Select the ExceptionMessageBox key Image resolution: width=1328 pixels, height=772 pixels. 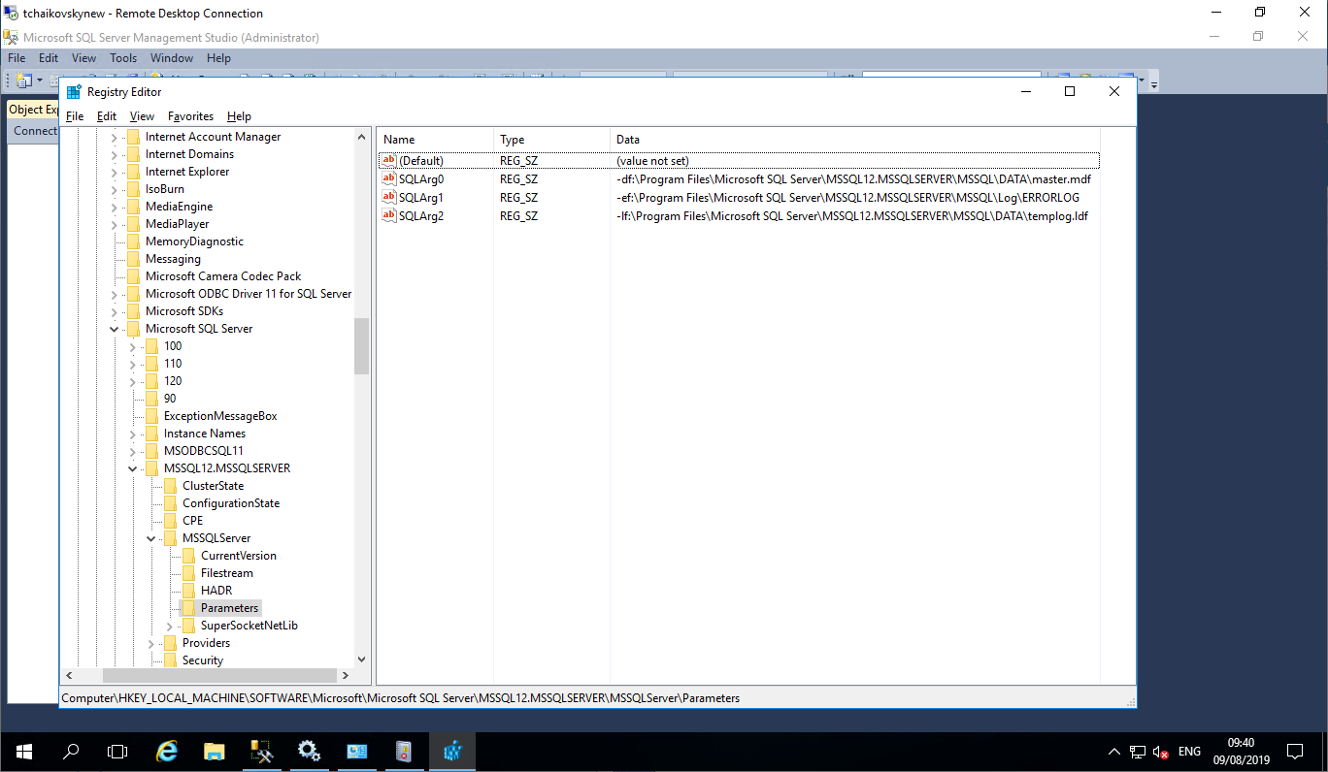tap(220, 416)
